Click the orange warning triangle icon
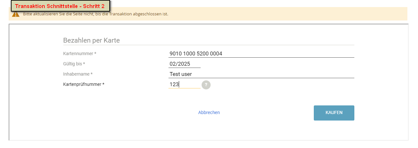418x148 pixels. [15, 14]
